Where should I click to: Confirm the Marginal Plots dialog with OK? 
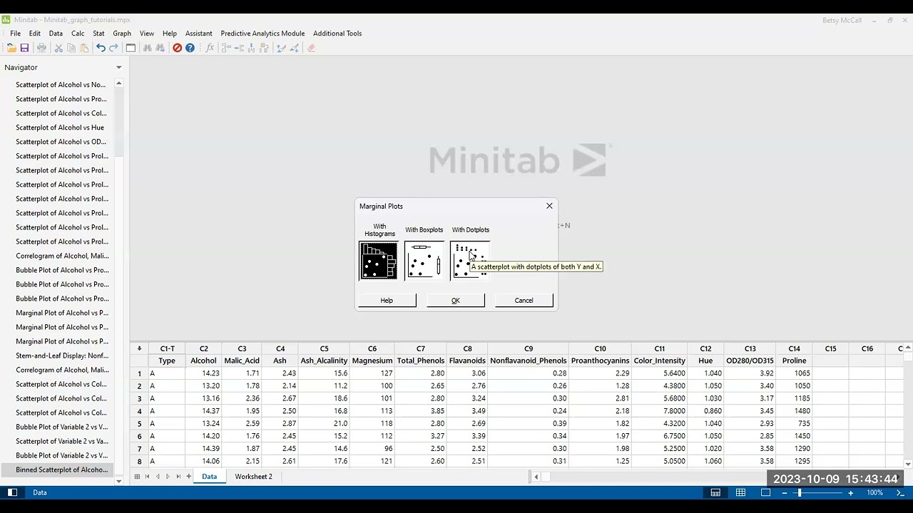[x=456, y=300]
